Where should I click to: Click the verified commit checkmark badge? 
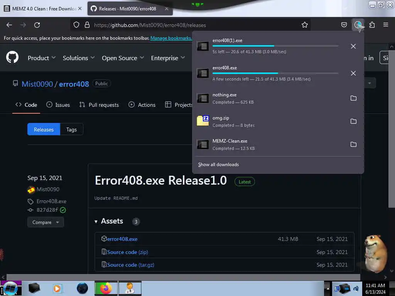63,210
